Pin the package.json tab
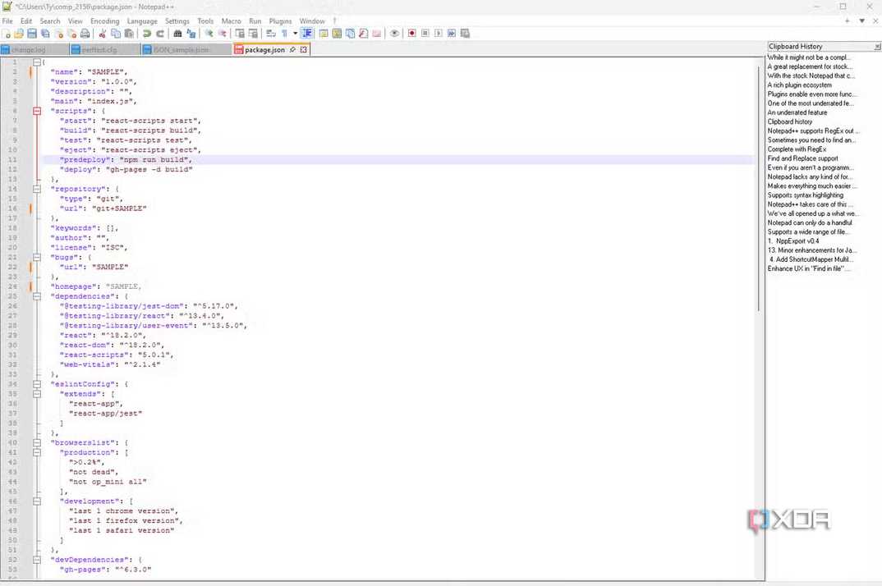 click(x=292, y=50)
